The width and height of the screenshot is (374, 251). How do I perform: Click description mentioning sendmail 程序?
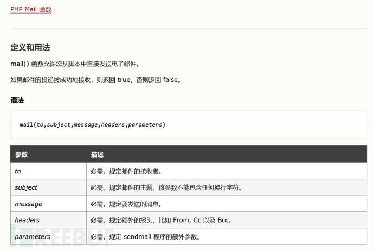click(145, 237)
